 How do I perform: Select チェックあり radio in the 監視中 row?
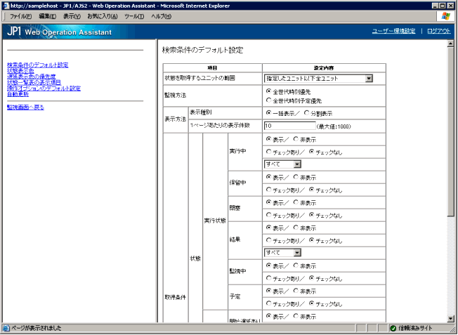click(x=268, y=278)
